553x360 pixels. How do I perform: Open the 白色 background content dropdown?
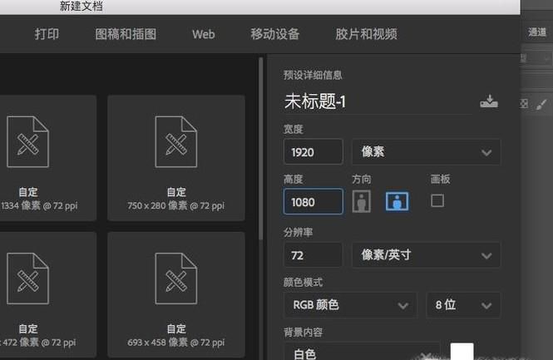coord(362,351)
